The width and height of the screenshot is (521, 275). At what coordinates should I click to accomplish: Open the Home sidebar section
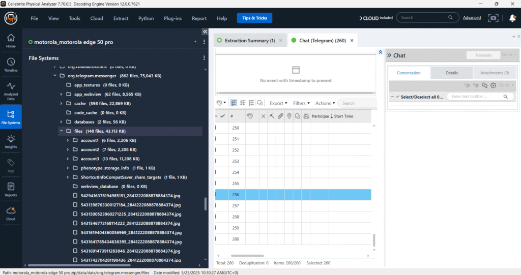(11, 41)
